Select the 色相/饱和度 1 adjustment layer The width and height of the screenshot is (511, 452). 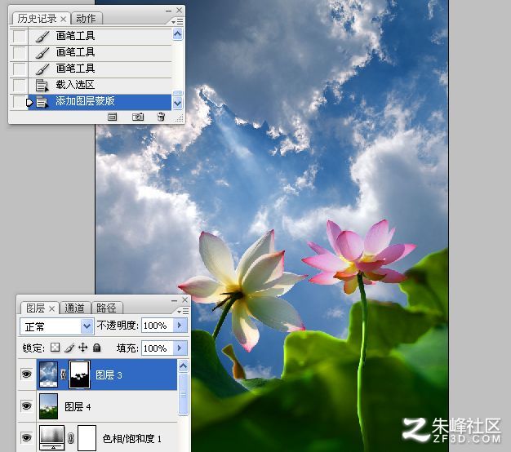point(107,437)
